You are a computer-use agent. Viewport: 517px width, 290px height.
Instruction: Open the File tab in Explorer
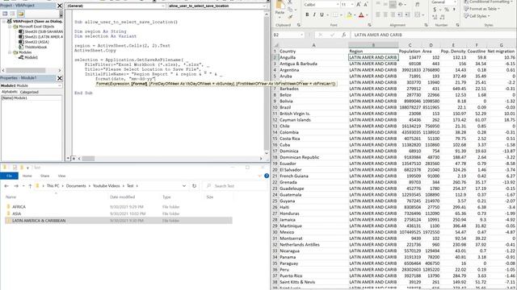pyautogui.click(x=9, y=176)
